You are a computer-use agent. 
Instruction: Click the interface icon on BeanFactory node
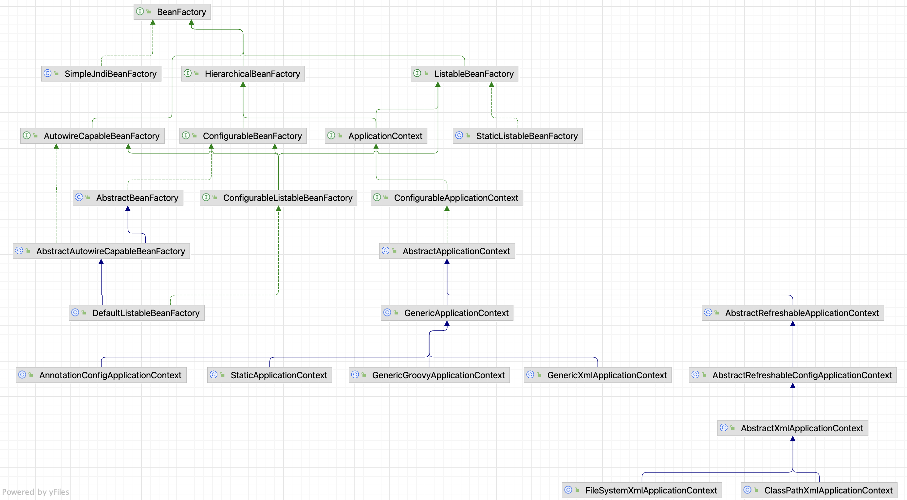click(140, 11)
